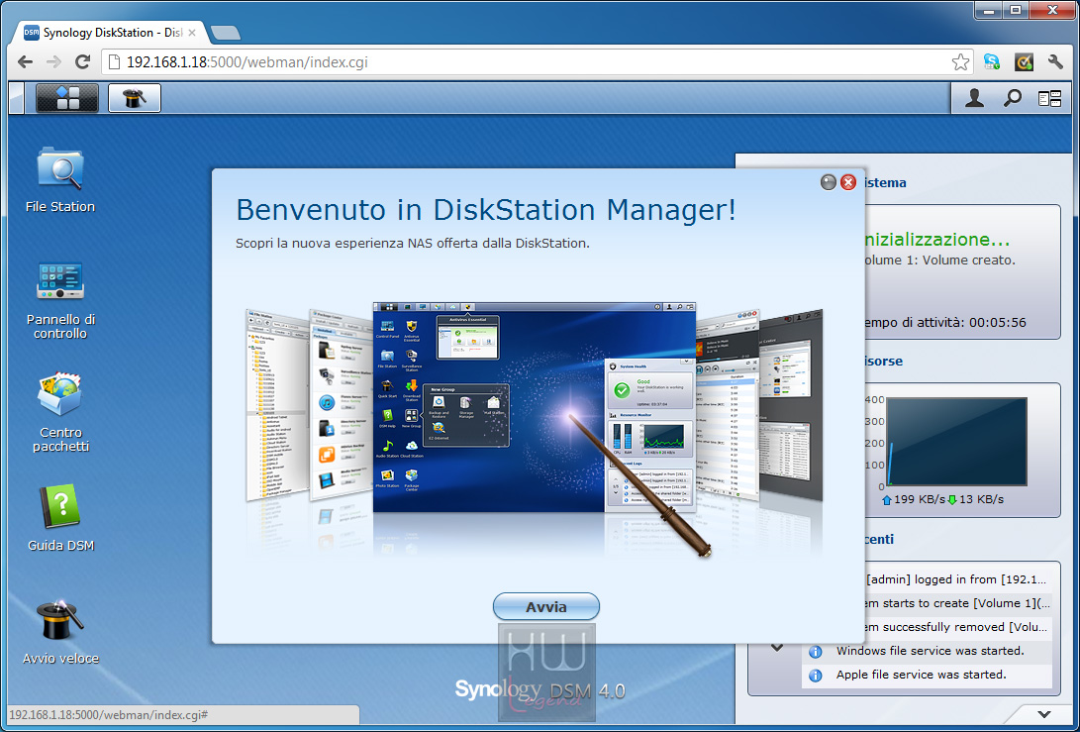Expand the recent logs down chevron
Image resolution: width=1080 pixels, height=732 pixels.
tap(777, 647)
